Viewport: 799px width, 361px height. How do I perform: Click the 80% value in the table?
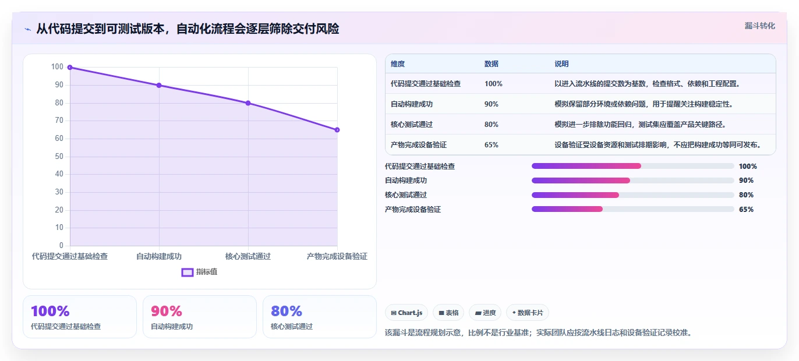point(492,125)
